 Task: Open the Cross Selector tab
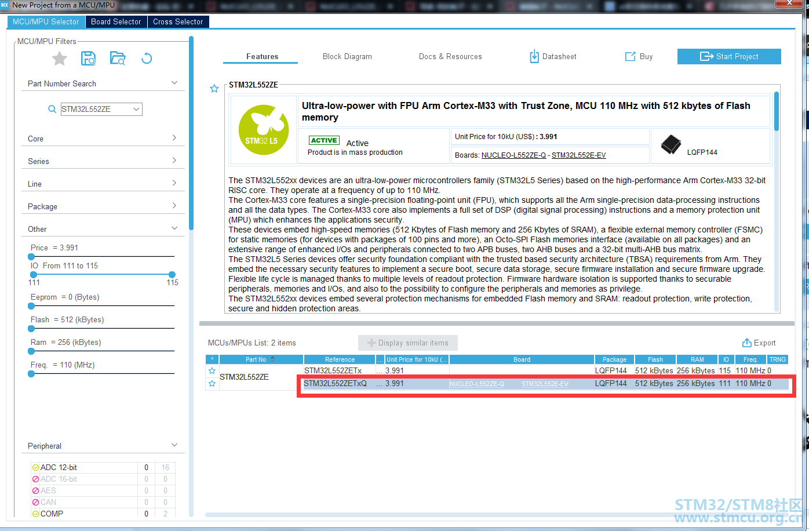[x=178, y=21]
